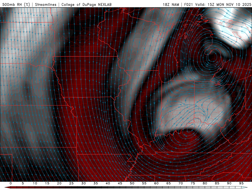Click the colorbar label "95"
Image resolution: width=252 pixels, height=189 pixels.
[241, 183]
